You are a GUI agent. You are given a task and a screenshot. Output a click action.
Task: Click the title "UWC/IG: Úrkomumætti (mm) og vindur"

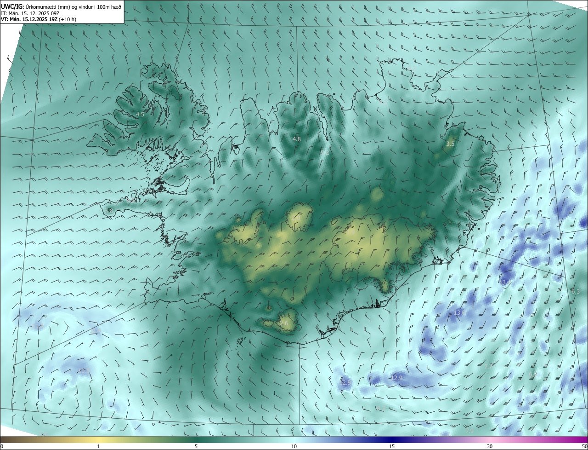(61, 6)
